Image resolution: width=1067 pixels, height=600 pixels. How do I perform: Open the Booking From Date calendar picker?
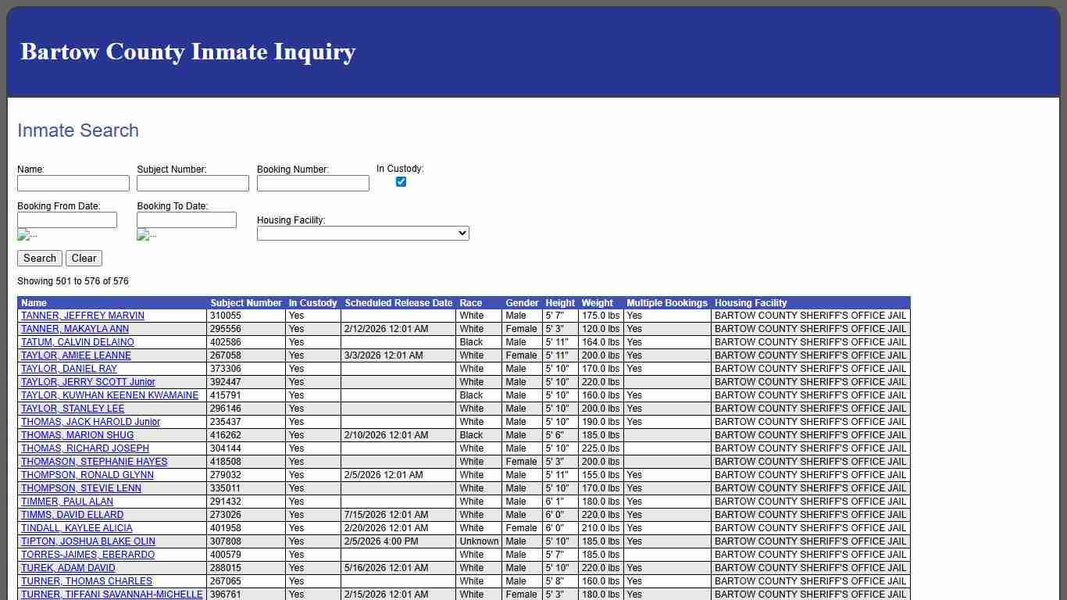[x=27, y=234]
